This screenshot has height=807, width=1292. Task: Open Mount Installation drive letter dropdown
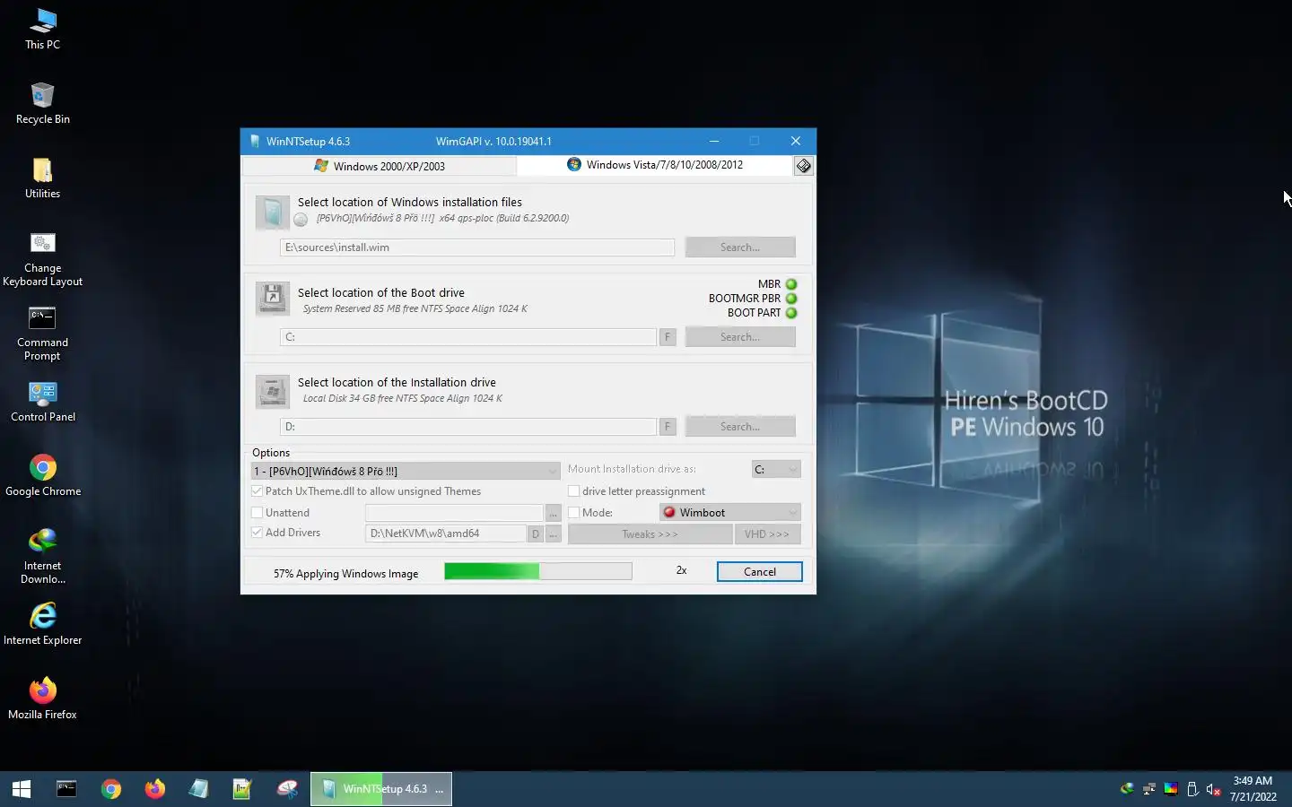tap(776, 469)
